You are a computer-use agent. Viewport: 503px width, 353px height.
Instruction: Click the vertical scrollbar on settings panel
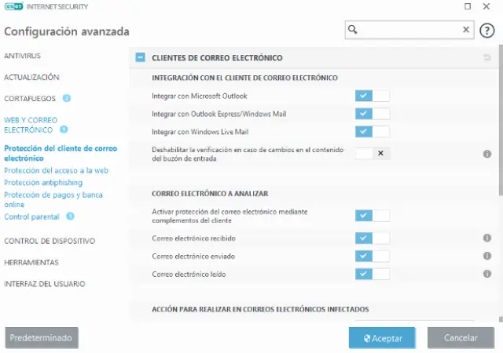coord(500,126)
